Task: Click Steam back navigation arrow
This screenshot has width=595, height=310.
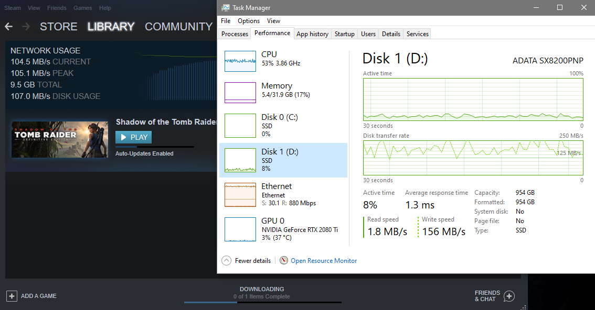Action: pyautogui.click(x=9, y=26)
